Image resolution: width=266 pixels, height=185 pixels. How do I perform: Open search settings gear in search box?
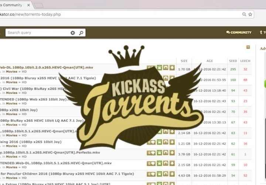(x=72, y=33)
